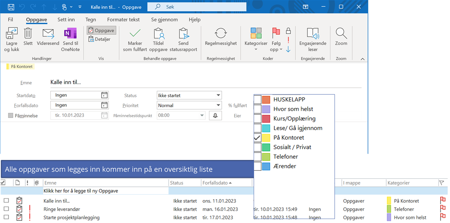Open the Prioritet dropdown
The image size is (450, 223).
[x=218, y=105]
